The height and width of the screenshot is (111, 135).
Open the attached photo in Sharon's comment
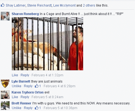pos(47,44)
